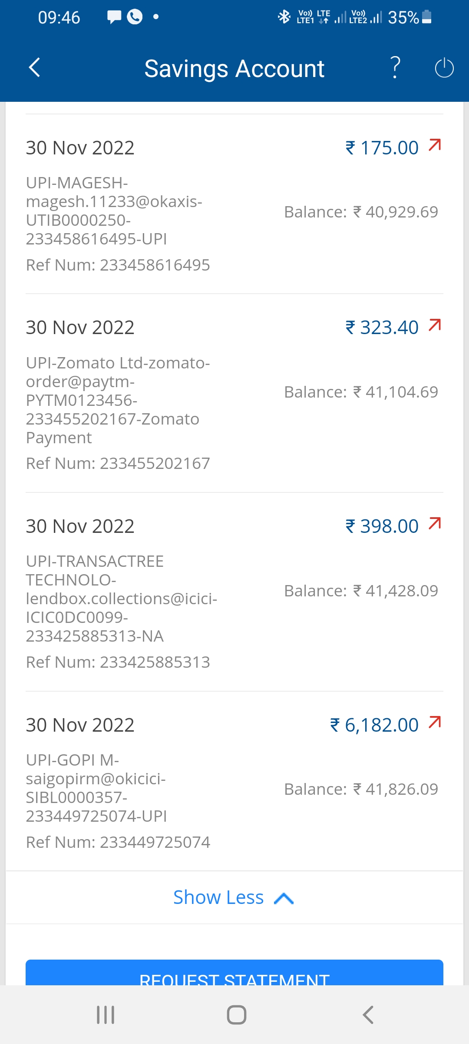Open the Zomato Ltd transaction entry

pyautogui.click(x=117, y=400)
